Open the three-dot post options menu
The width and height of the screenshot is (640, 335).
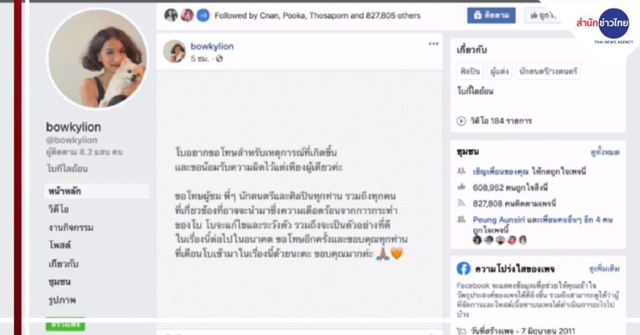[x=433, y=44]
